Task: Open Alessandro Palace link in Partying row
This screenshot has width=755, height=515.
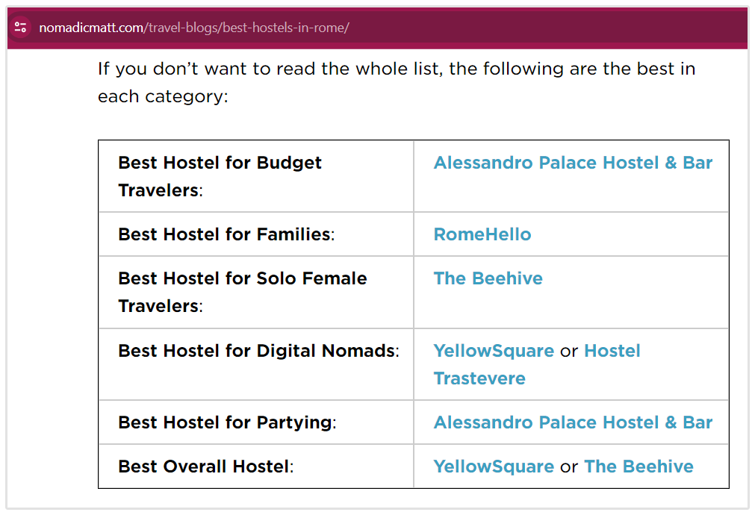Action: point(573,422)
